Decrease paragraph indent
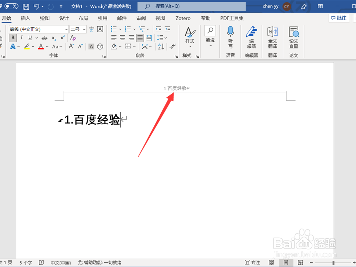 click(x=158, y=29)
